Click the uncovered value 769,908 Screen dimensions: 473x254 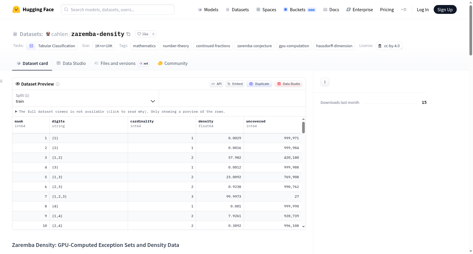click(291, 177)
